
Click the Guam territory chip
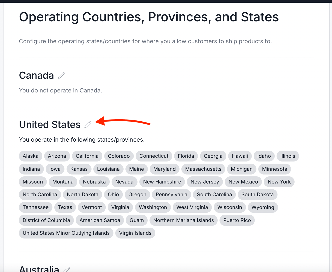point(137,220)
